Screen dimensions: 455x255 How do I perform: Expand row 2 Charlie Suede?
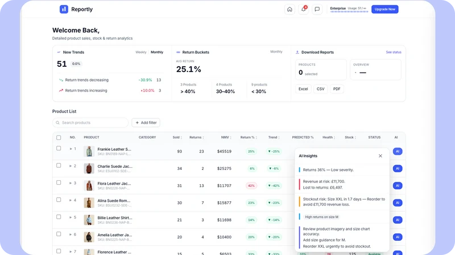pyautogui.click(x=71, y=166)
